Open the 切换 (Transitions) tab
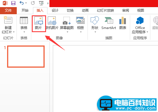This screenshot has width=158, height=112. click(x=70, y=11)
